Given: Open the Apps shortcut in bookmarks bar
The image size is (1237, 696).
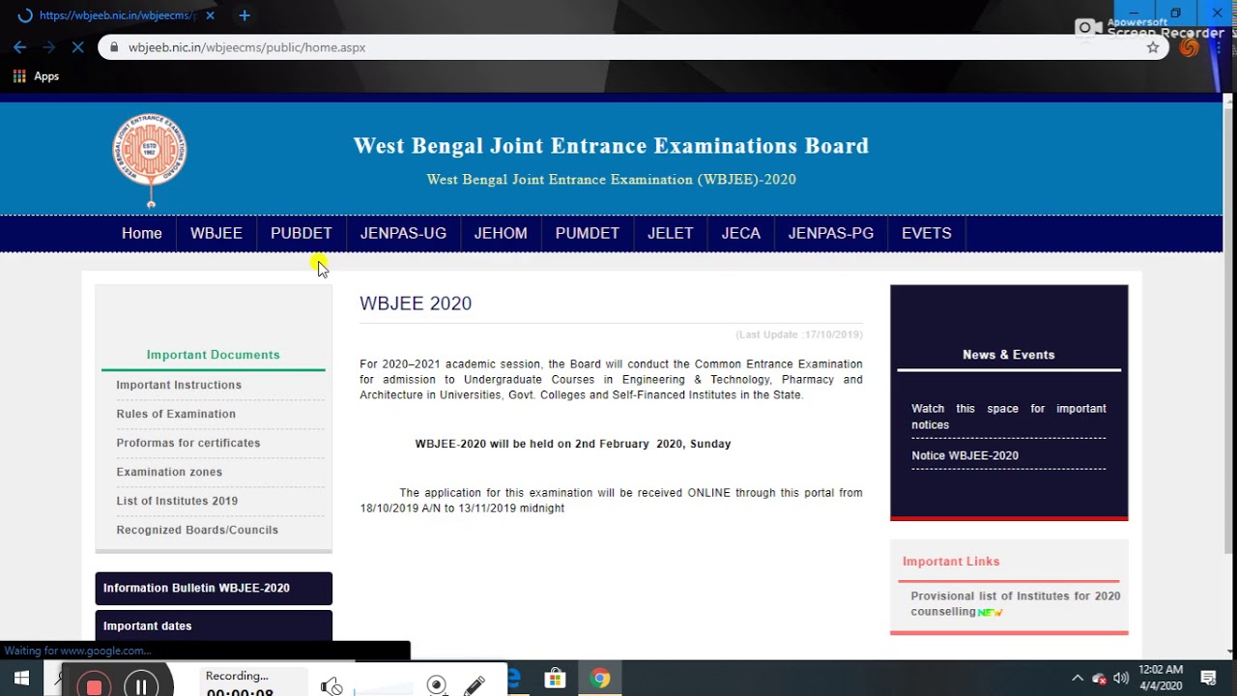Looking at the screenshot, I should click(x=36, y=76).
